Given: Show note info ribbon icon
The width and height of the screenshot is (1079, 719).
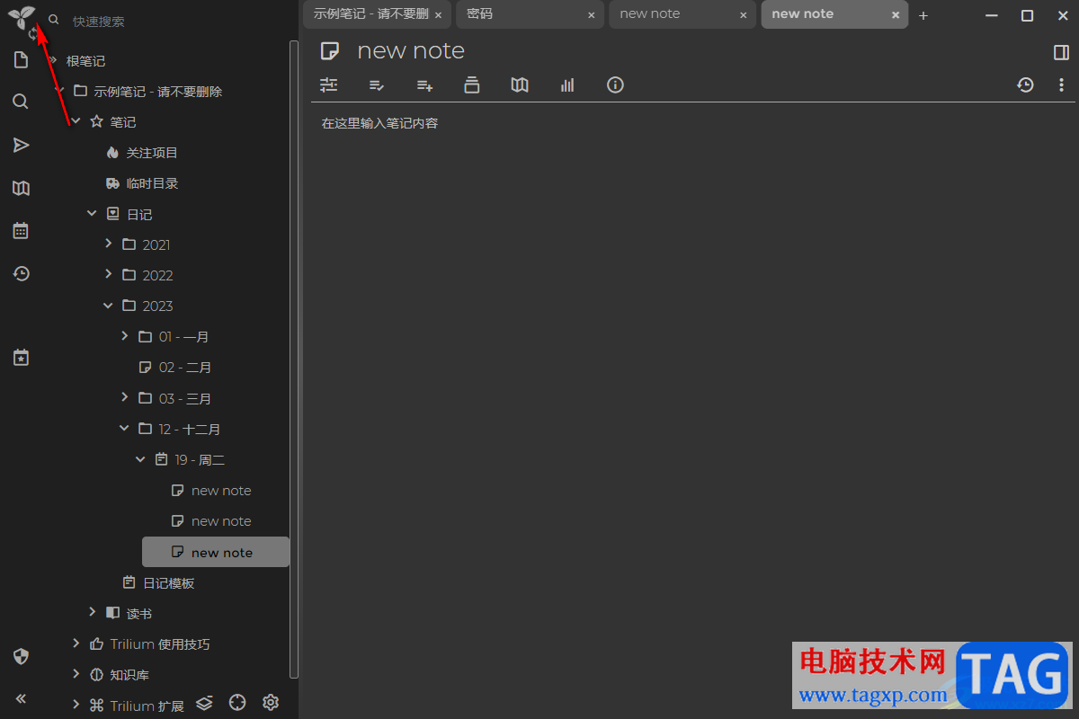Looking at the screenshot, I should (615, 84).
